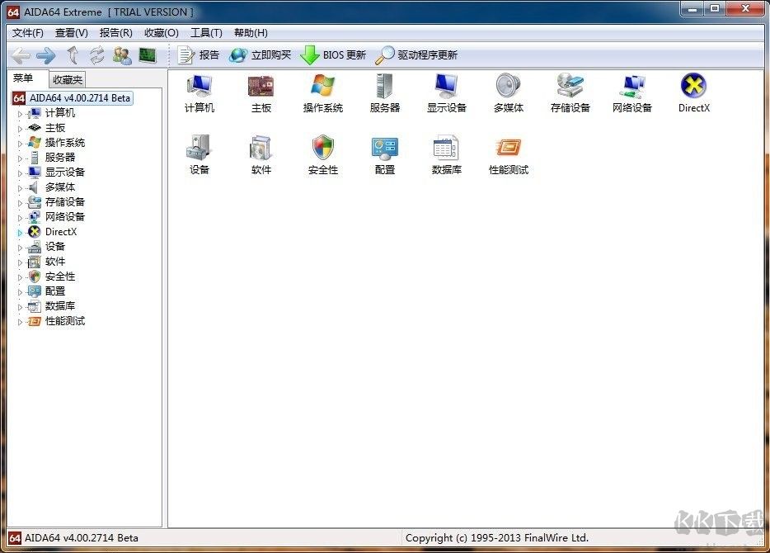
Task: Expand the 服务器 tree node arrow
Action: coord(20,158)
